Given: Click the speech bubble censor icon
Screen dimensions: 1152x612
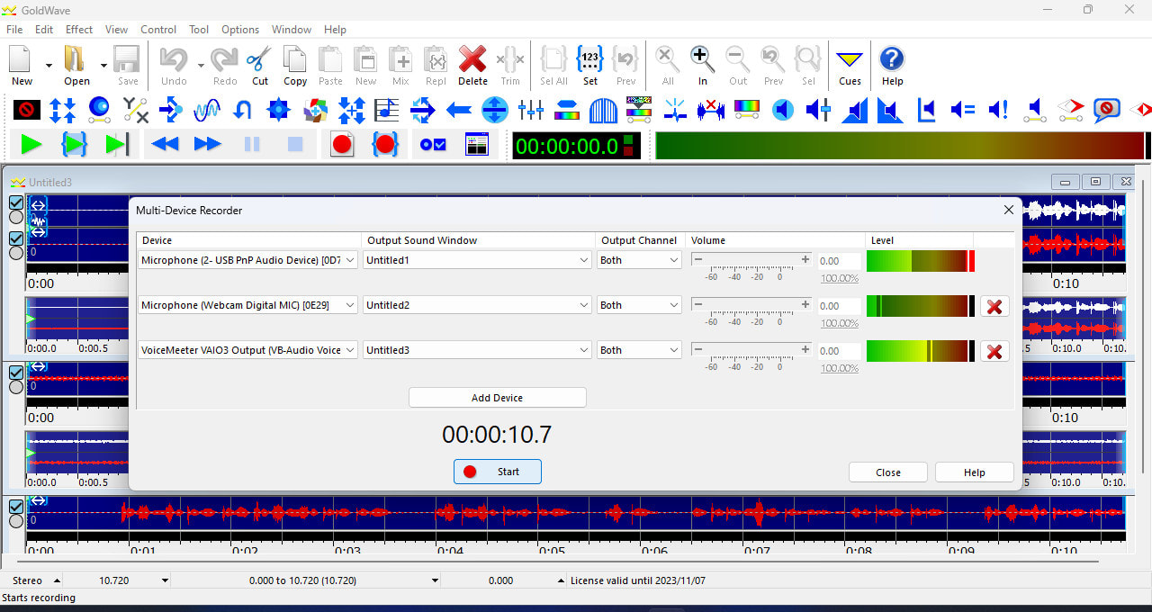Looking at the screenshot, I should coord(1107,110).
